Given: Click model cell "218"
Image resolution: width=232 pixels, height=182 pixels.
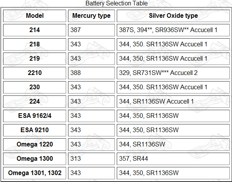Looking at the screenshot, I should click(35, 44).
